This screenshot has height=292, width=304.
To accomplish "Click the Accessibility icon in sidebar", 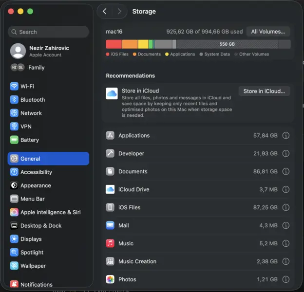I will 14,172.
